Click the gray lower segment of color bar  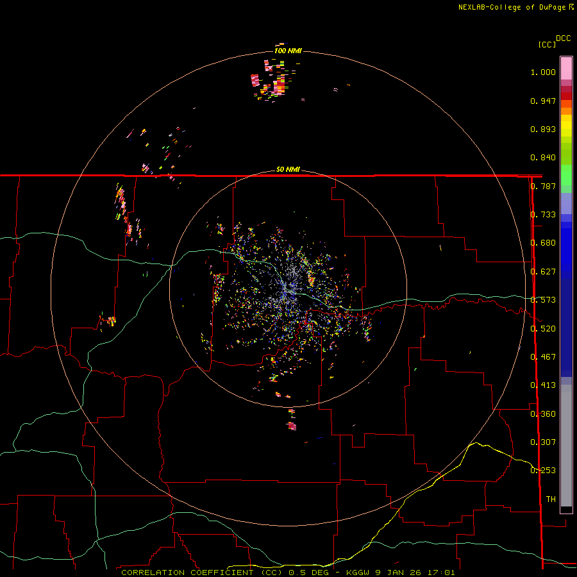pos(566,446)
